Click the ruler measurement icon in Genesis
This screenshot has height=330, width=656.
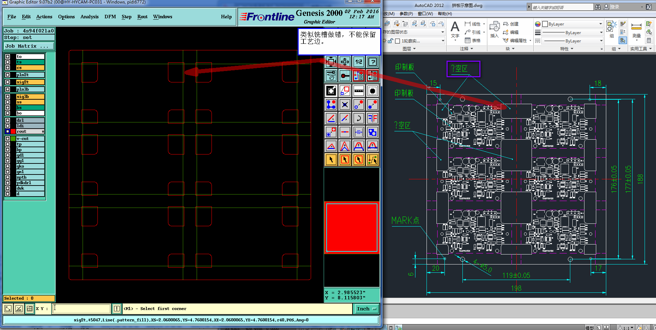click(x=359, y=91)
